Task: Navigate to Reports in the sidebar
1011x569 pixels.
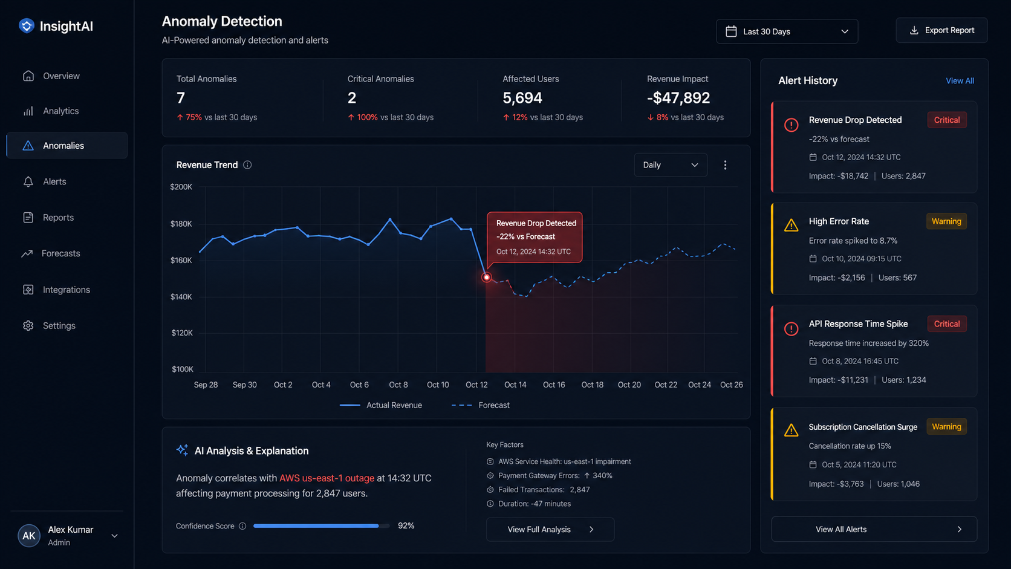Action: click(x=67, y=217)
